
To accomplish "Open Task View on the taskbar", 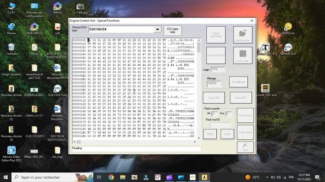I will click(99, 177).
